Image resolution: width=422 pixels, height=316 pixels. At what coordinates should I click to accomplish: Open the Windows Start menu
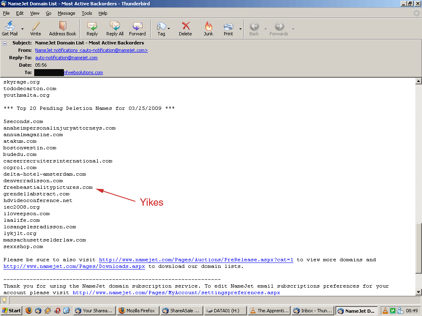pyautogui.click(x=12, y=311)
